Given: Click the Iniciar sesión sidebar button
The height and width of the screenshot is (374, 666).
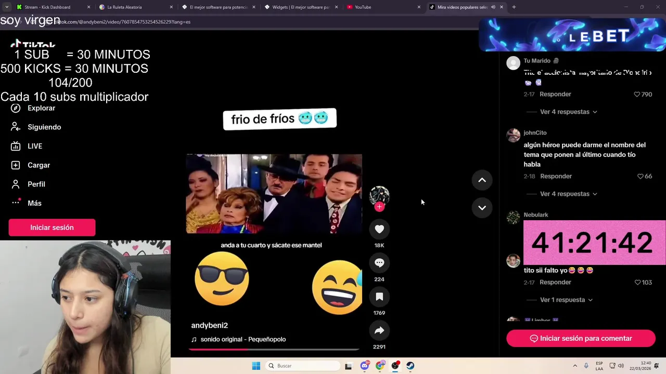Looking at the screenshot, I should pyautogui.click(x=52, y=228).
